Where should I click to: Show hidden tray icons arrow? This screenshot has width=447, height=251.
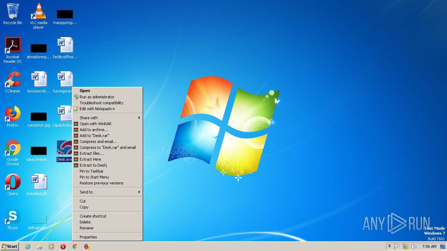(x=389, y=246)
